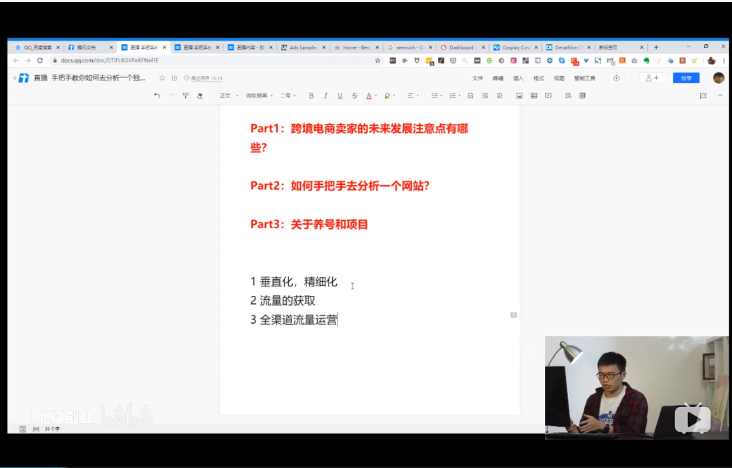Open the 二号 font size dropdown

click(288, 96)
